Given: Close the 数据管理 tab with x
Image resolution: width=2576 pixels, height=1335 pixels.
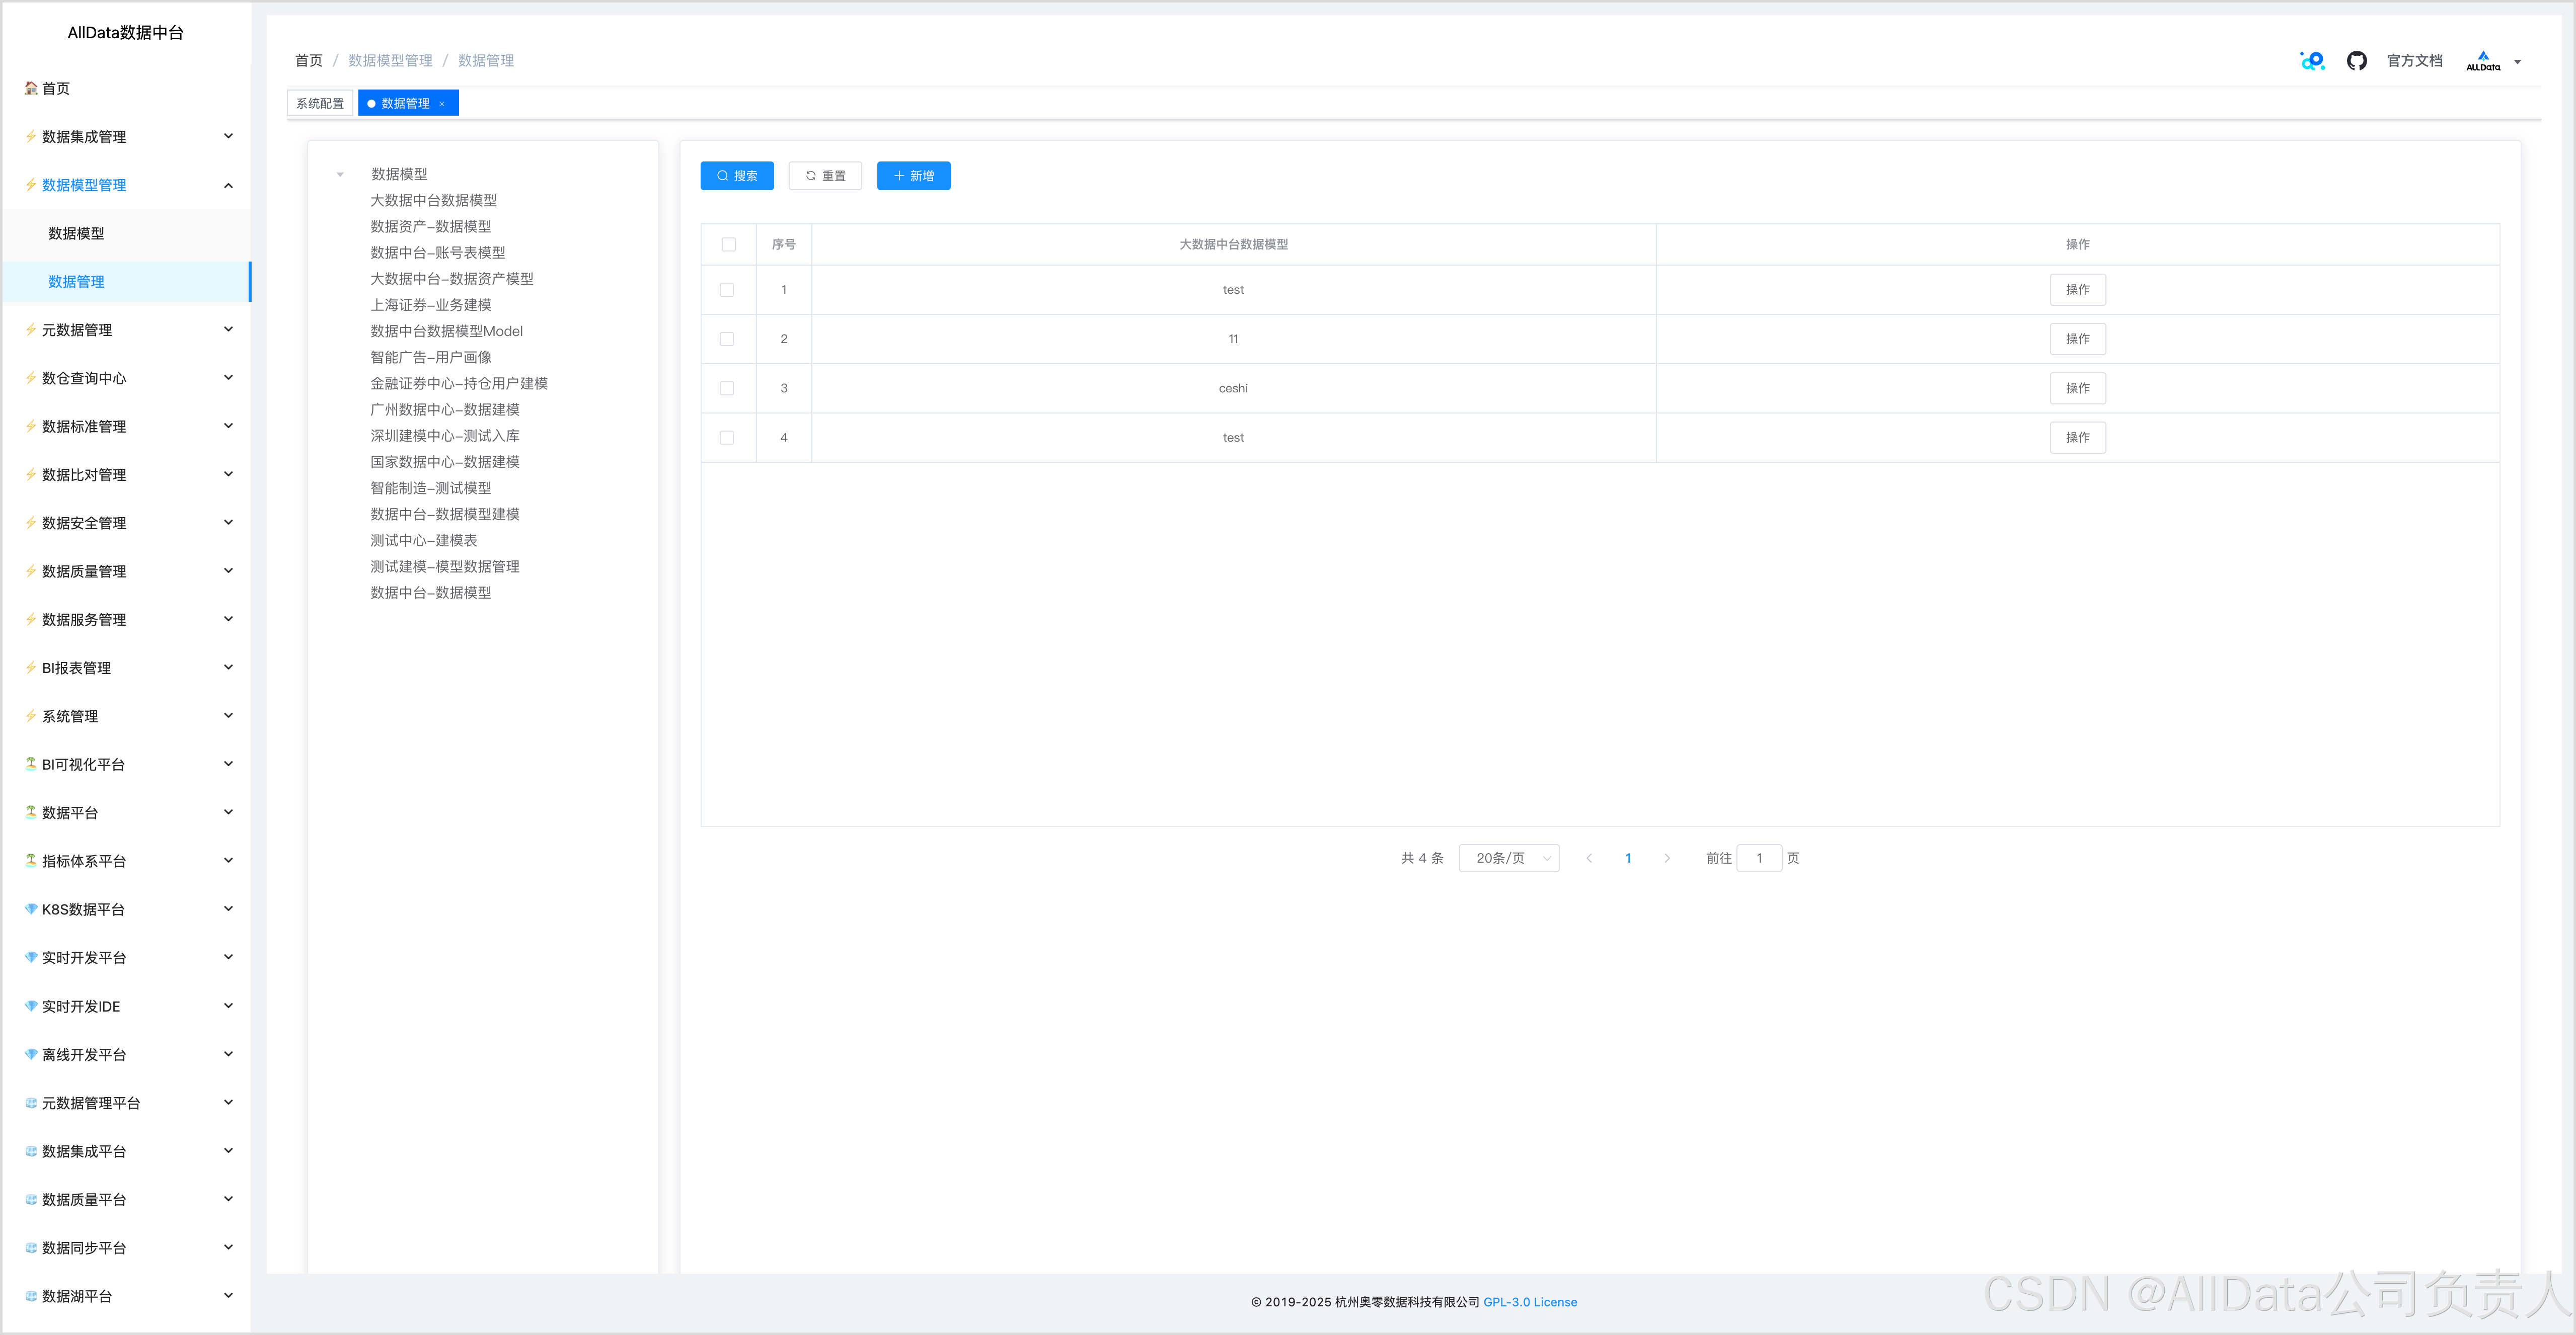Looking at the screenshot, I should pos(442,104).
